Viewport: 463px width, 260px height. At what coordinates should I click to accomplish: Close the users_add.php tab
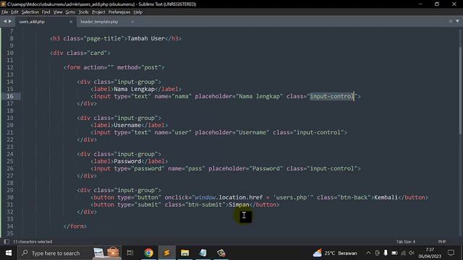pos(71,22)
